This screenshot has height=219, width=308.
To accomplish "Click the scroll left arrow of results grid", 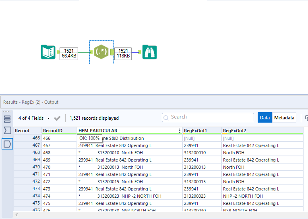I will tap(17, 215).
